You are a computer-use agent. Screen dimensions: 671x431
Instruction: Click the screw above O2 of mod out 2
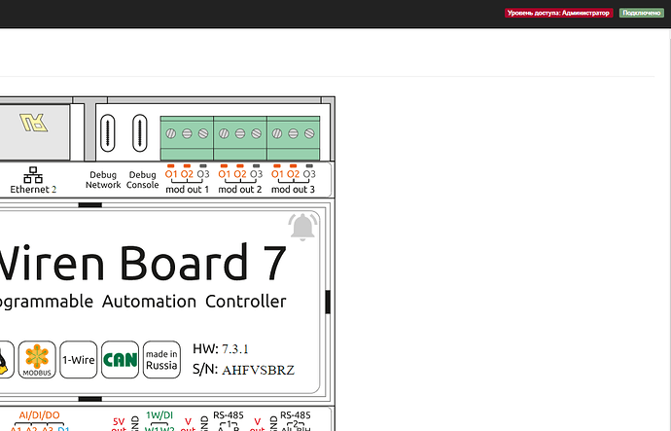pos(240,133)
